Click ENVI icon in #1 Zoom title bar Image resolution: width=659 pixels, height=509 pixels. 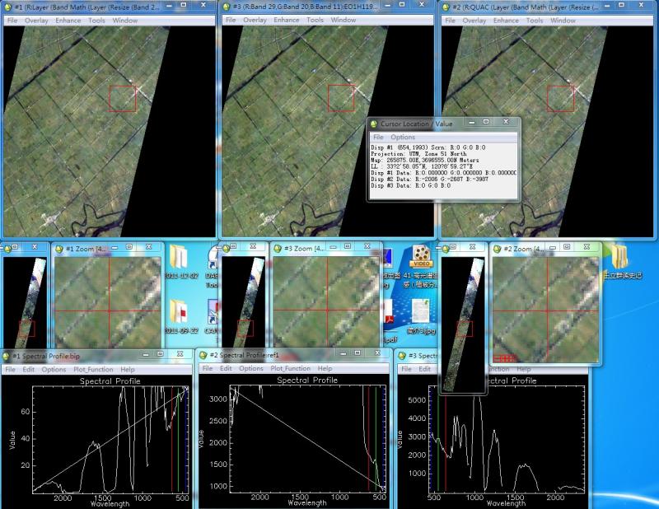pyautogui.click(x=58, y=249)
